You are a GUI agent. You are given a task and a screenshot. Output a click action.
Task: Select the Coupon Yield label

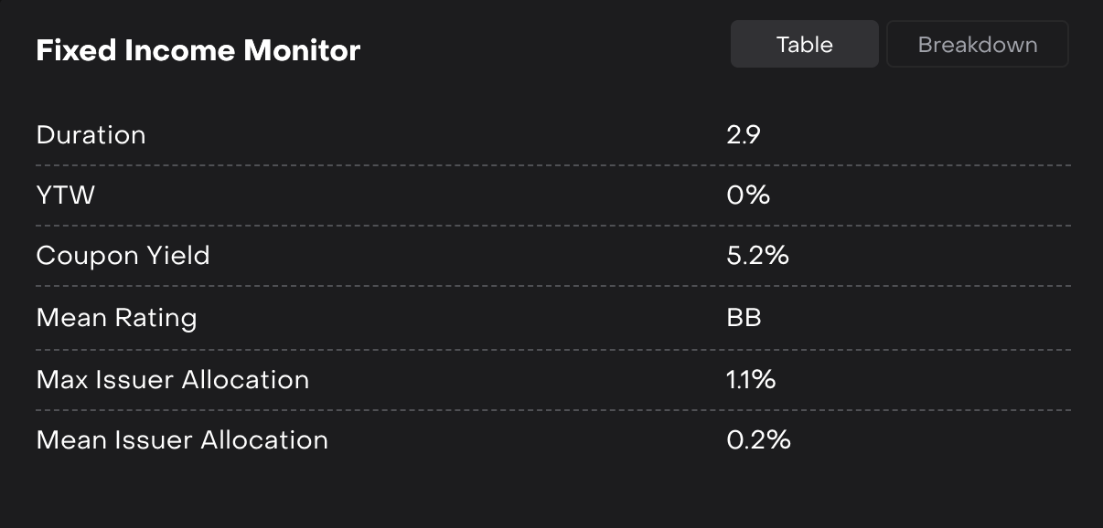point(123,256)
